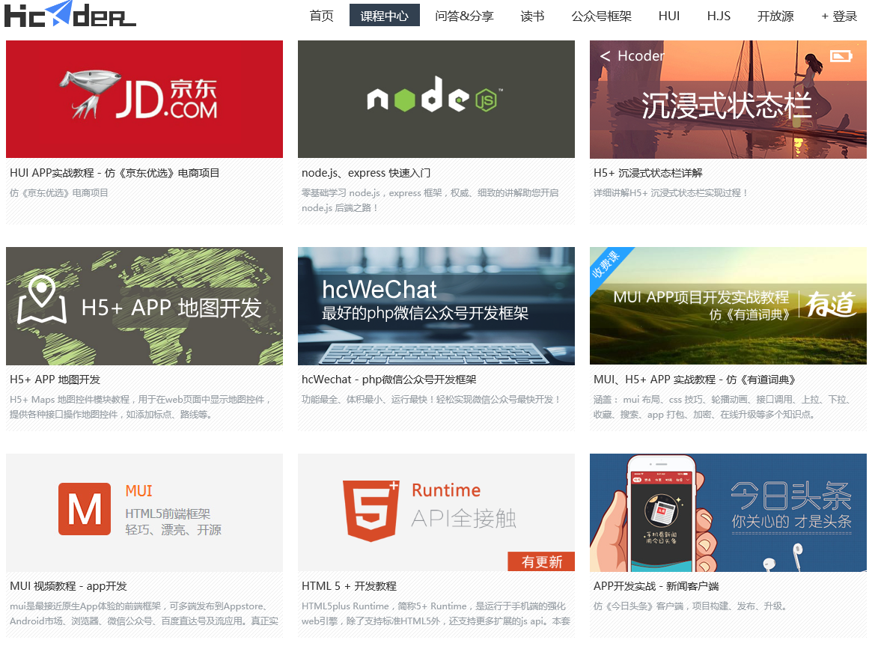Open the 今日头条 course thumbnail

click(x=728, y=512)
